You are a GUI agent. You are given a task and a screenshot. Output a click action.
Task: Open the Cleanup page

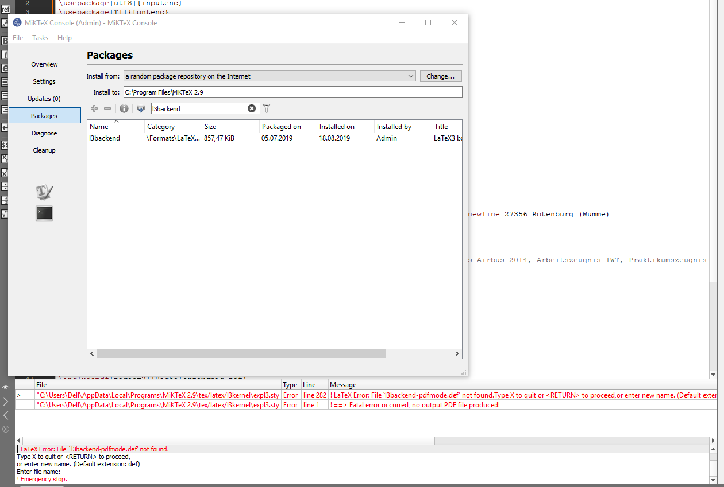point(44,150)
